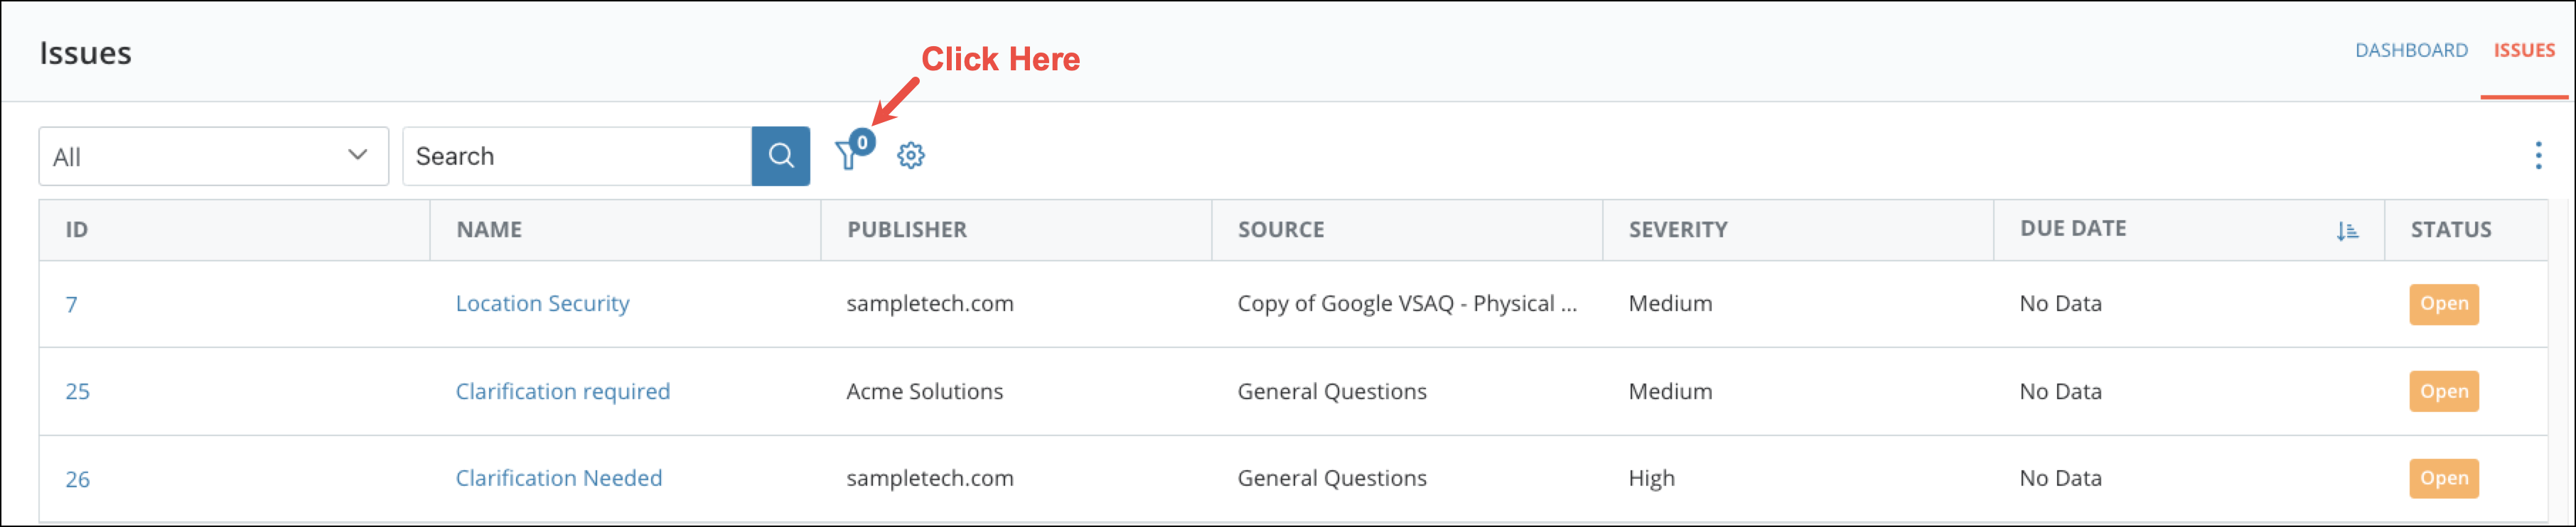
Task: Open the filter funnel icon
Action: (x=848, y=155)
